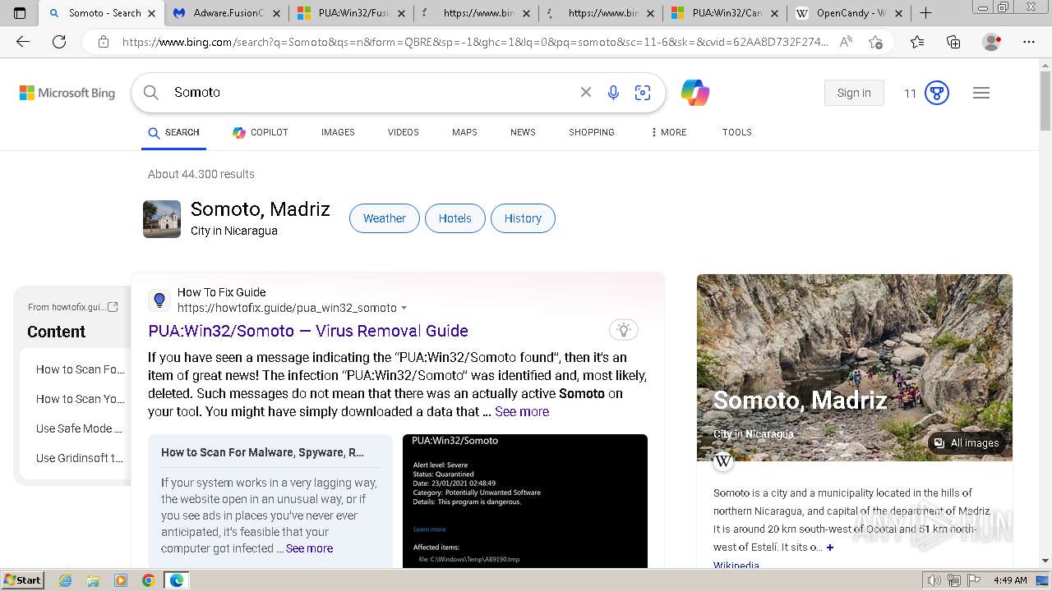
Task: Open the Somoto city thumbnail image
Action: coord(162,219)
